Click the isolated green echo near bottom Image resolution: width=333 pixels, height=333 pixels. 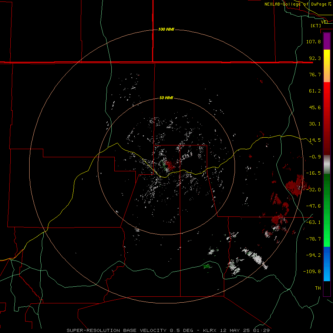207,266
